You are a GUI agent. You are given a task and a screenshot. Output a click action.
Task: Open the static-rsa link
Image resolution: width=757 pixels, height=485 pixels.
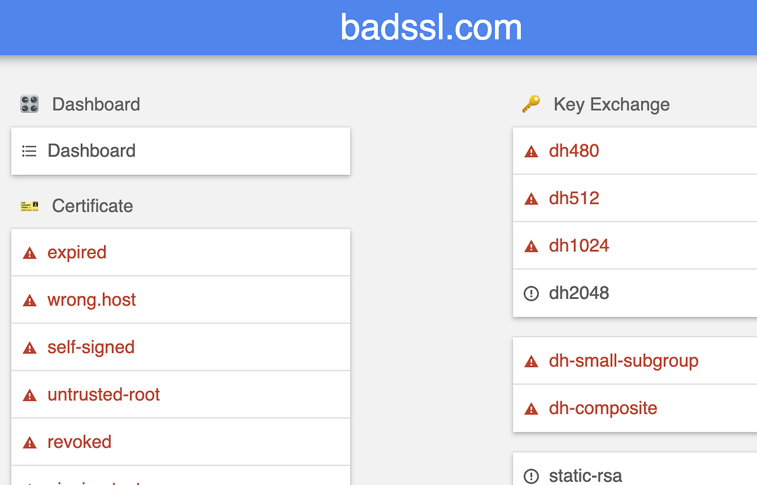[x=635, y=469]
